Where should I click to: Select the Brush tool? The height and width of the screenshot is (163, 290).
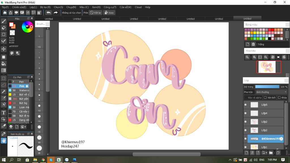click(x=3, y=21)
